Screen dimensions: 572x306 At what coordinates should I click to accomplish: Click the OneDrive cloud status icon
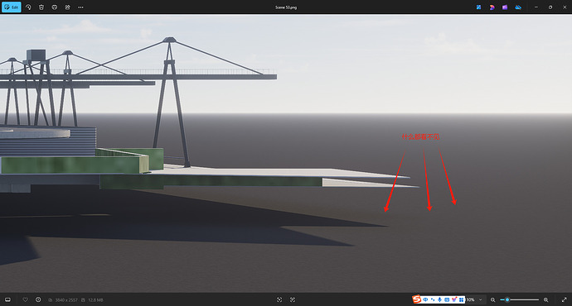(518, 7)
